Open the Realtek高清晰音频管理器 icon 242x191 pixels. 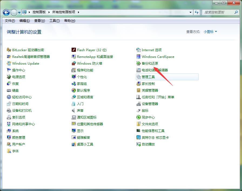[x=9, y=57]
